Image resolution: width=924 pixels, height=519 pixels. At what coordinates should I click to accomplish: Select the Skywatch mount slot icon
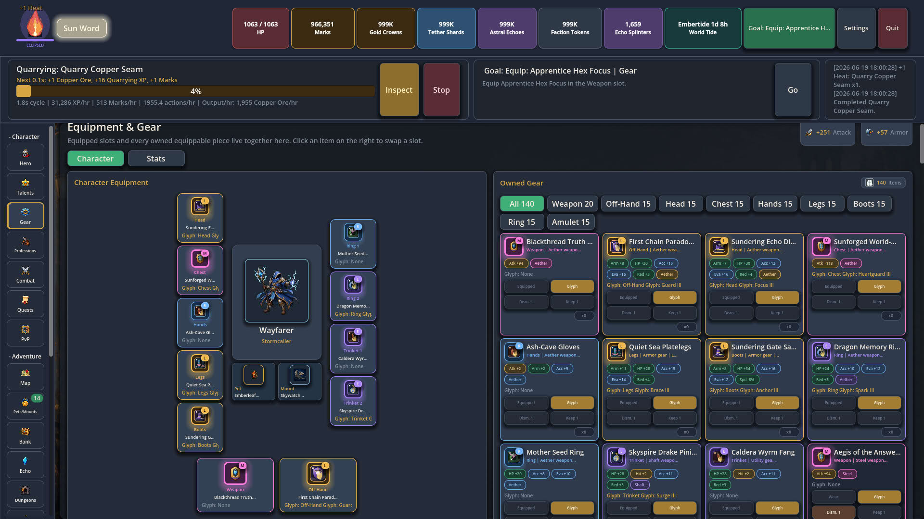(x=300, y=375)
